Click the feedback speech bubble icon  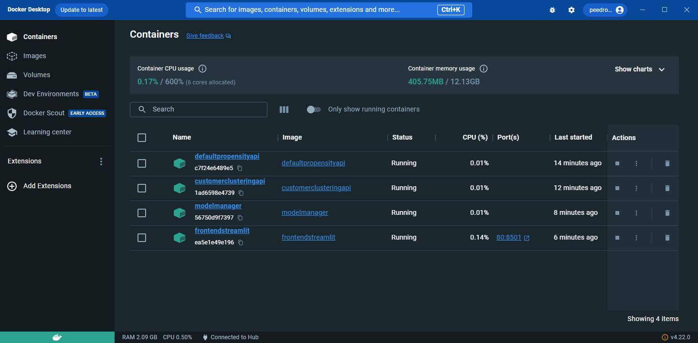[x=228, y=36]
